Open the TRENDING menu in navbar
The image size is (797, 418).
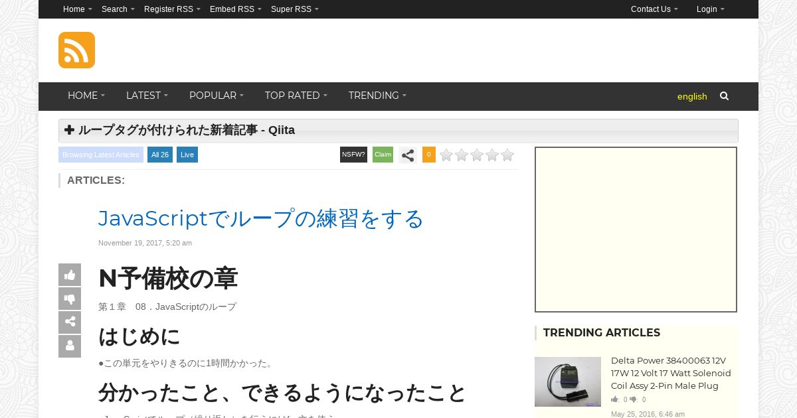click(x=377, y=96)
